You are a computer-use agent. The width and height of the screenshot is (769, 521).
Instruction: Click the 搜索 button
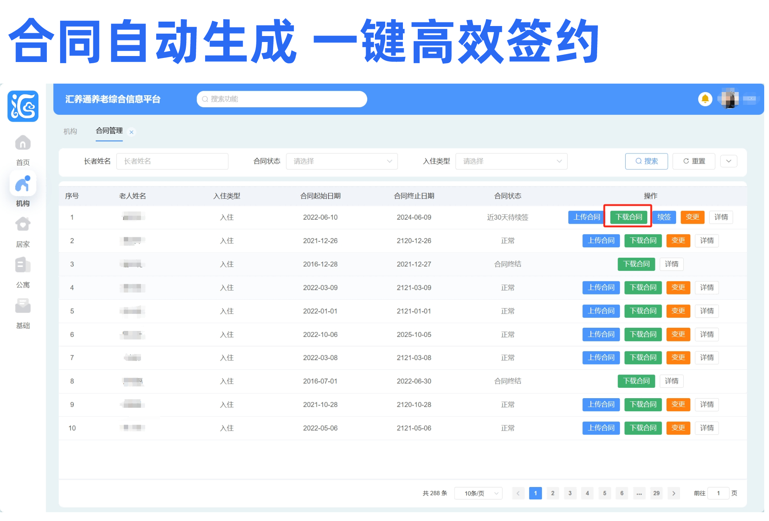click(646, 161)
